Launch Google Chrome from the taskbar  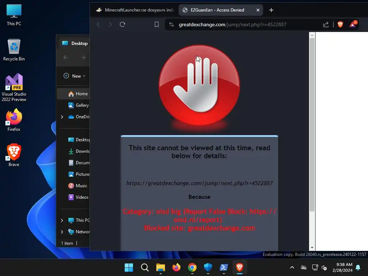pos(192,267)
